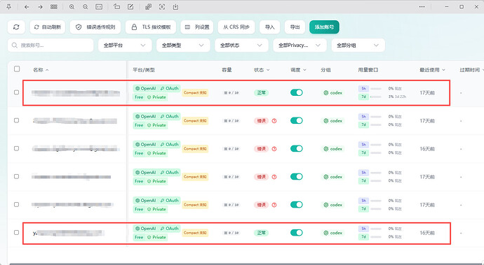The image size is (484, 265).
Task: Click the 导入 import button
Action: pos(270,27)
